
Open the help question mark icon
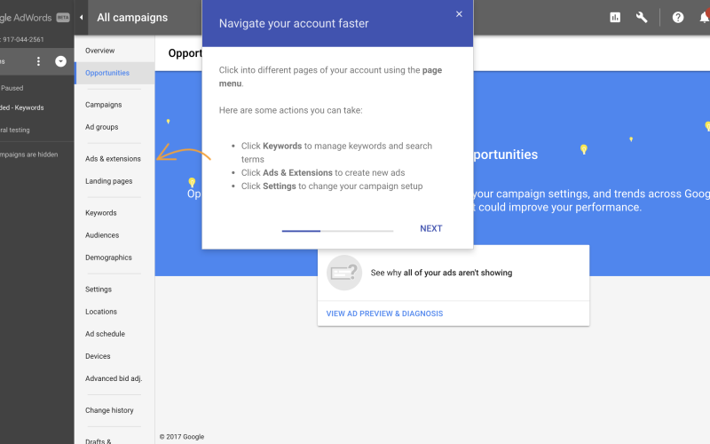coord(677,18)
